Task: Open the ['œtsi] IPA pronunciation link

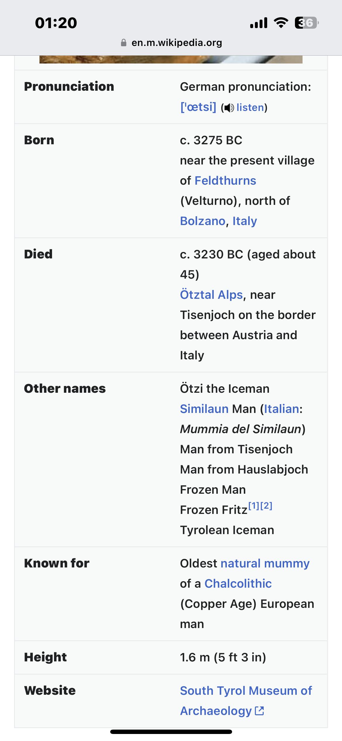Action: point(198,107)
